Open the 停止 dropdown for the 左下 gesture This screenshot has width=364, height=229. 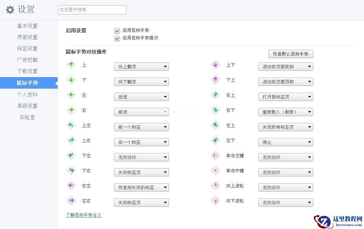pyautogui.click(x=285, y=142)
